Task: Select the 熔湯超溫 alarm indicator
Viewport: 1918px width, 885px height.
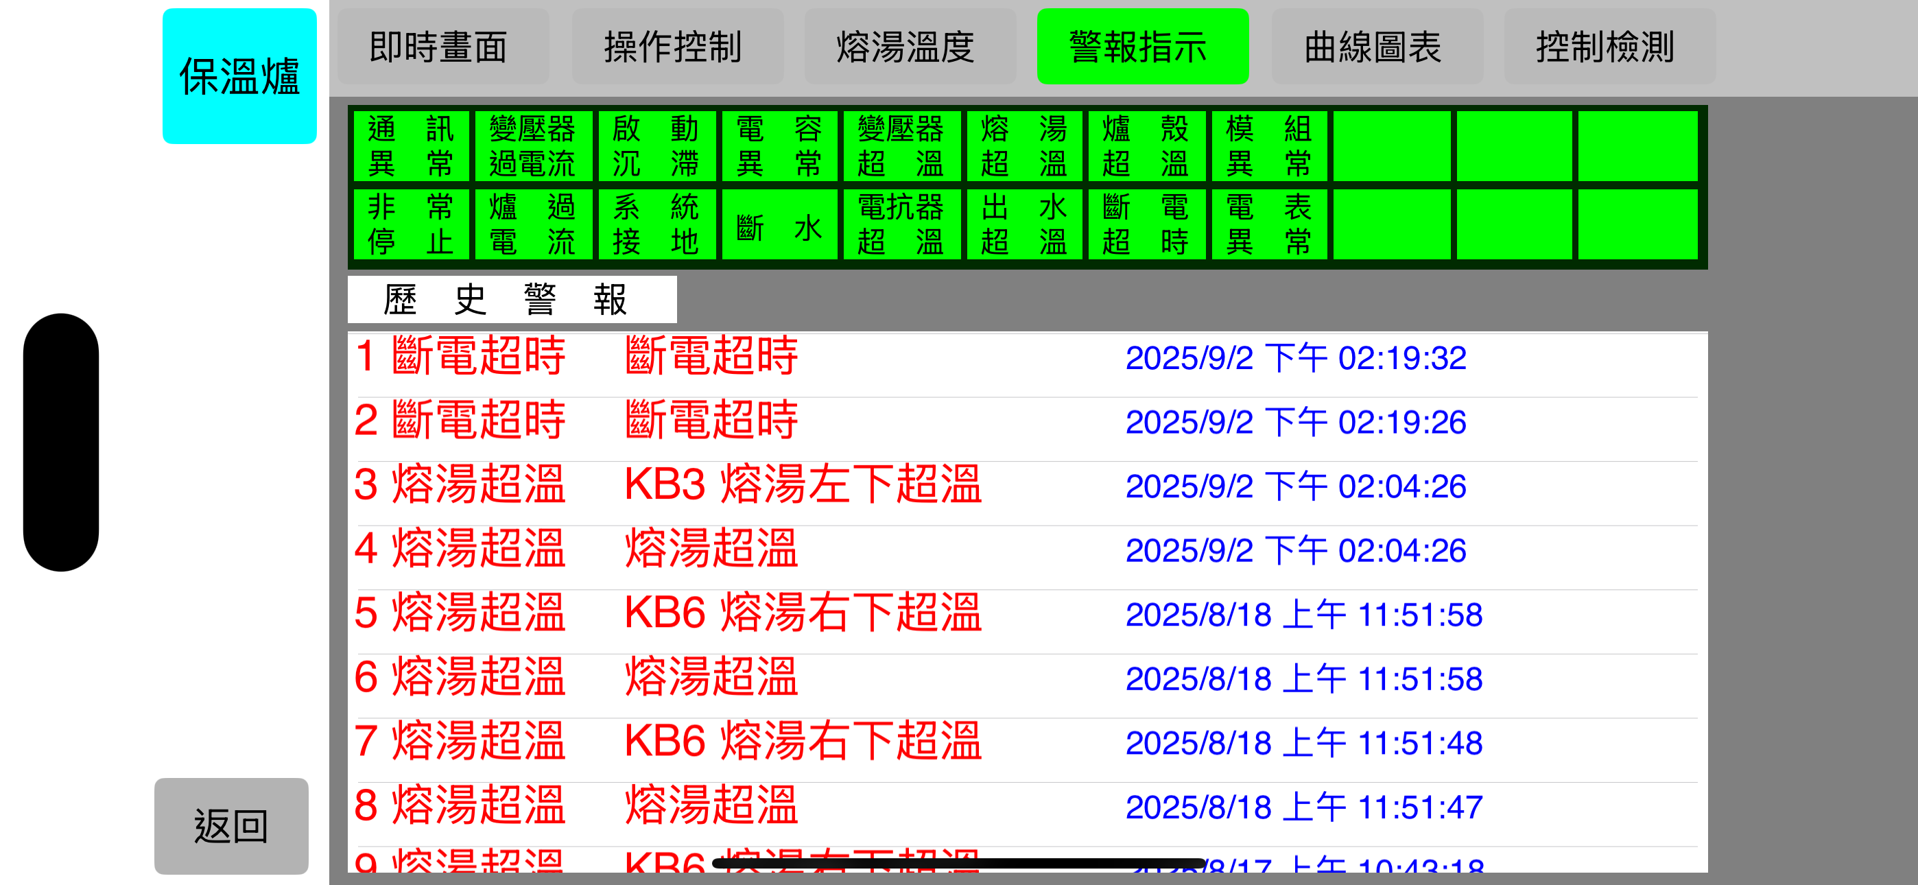Action: (1025, 146)
